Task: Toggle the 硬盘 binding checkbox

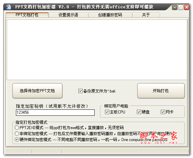Action: click(x=139, y=112)
